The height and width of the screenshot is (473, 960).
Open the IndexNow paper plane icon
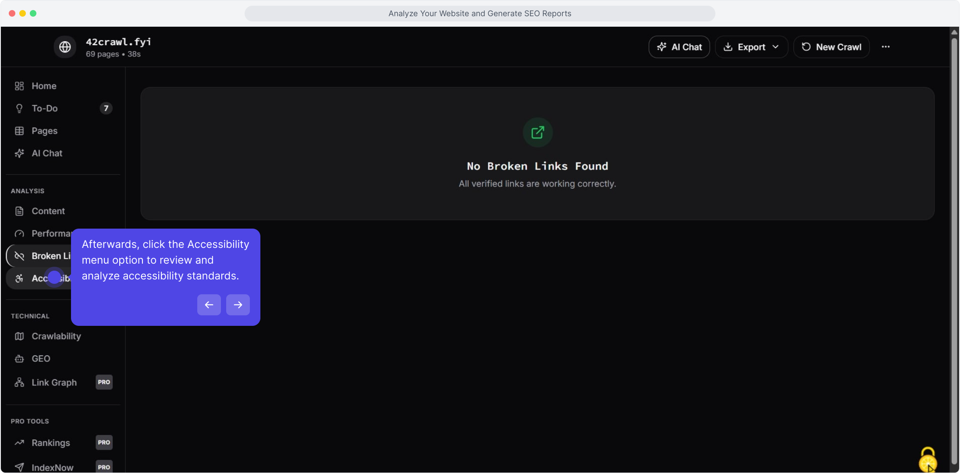coord(19,467)
